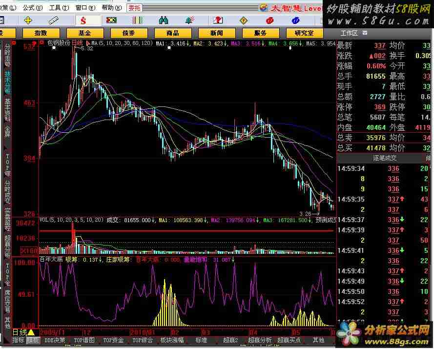Click the yellow four-arrow move icon
434x349 pixels.
tap(28, 20)
